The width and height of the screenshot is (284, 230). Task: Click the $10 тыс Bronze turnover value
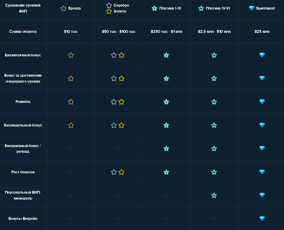(71, 32)
